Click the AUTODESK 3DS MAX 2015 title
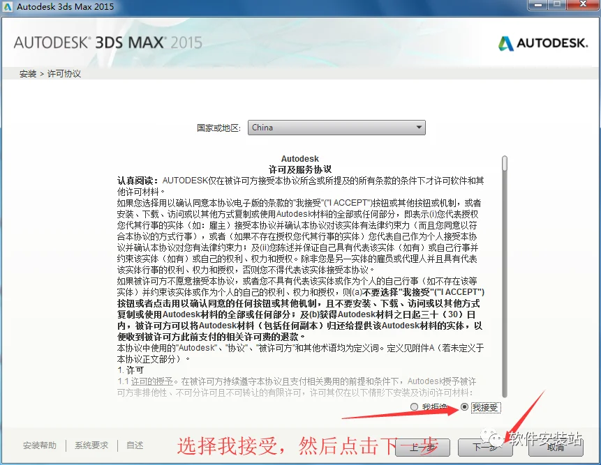 point(107,43)
